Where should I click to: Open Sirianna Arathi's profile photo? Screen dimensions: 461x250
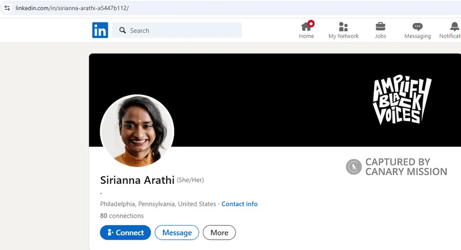tap(137, 131)
